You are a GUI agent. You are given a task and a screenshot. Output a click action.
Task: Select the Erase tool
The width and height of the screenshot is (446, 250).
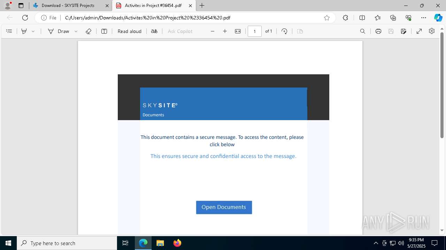point(89,31)
